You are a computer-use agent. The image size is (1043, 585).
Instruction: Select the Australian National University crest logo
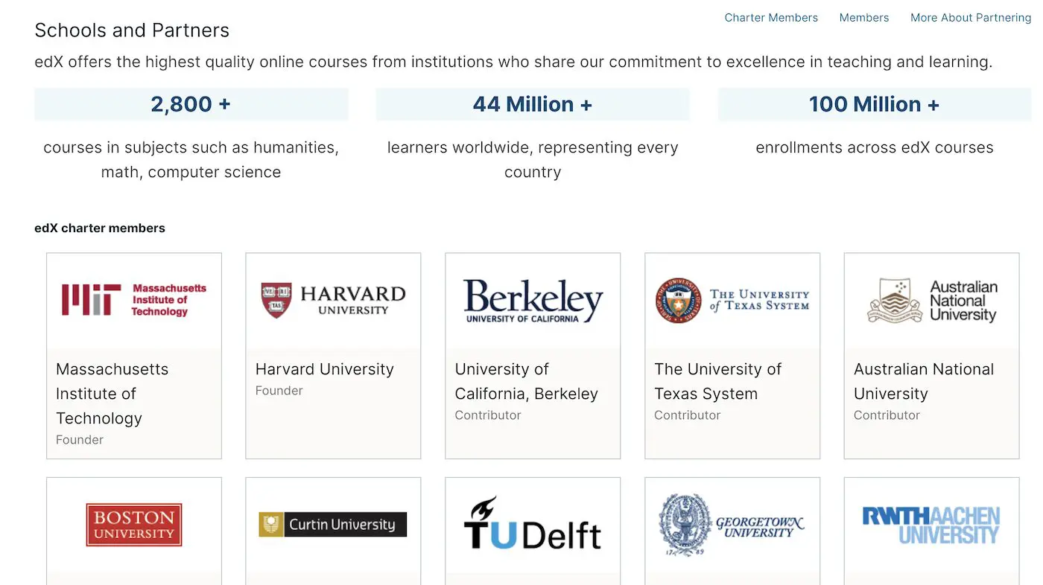pos(932,301)
